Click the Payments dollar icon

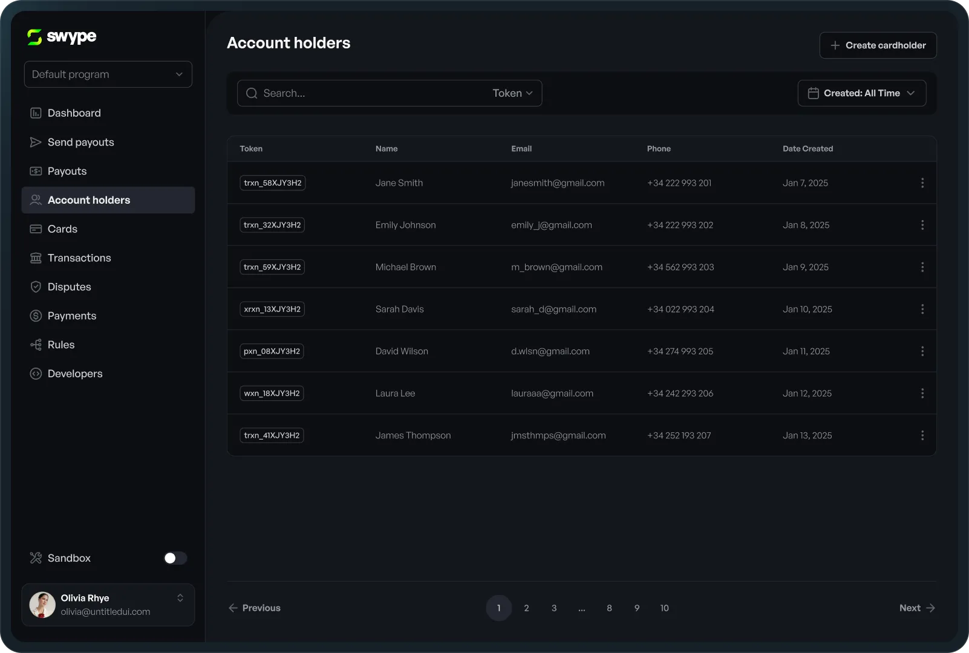point(36,316)
